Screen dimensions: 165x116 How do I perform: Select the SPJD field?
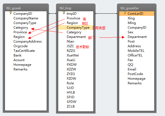71,97
